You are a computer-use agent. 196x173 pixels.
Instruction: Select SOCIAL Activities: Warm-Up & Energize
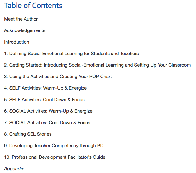click(48, 111)
